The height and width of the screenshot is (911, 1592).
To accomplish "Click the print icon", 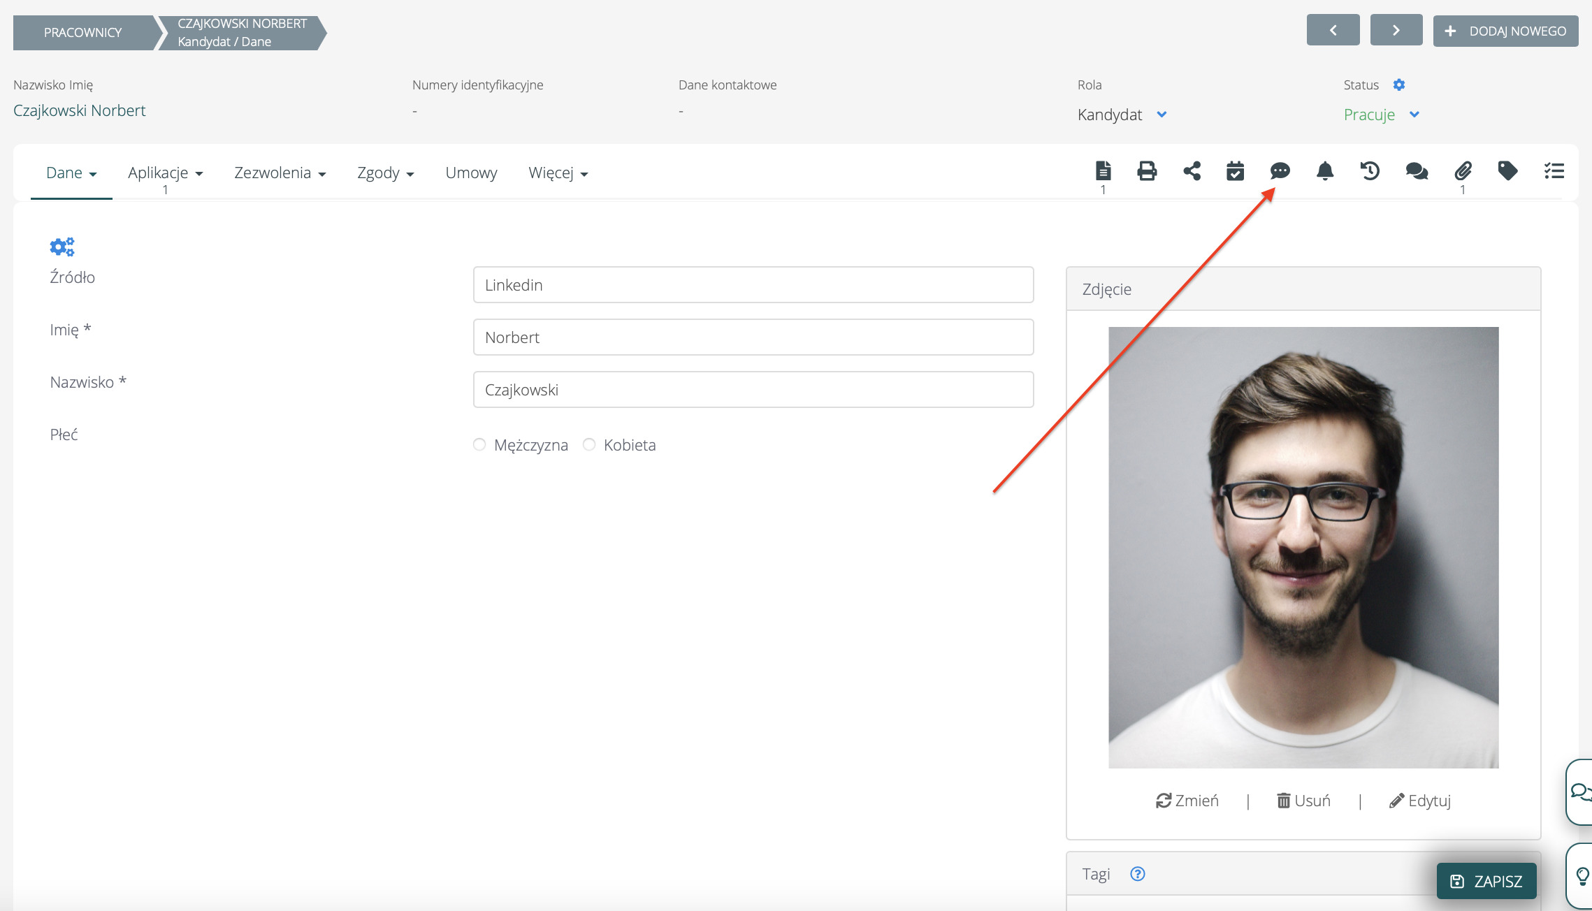I will 1147,171.
